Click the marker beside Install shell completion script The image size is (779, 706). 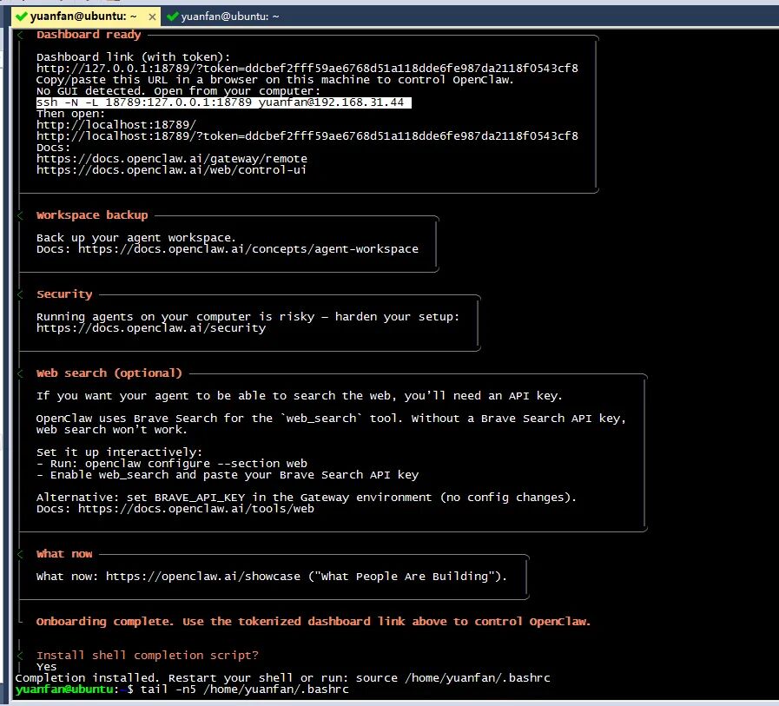point(19,655)
